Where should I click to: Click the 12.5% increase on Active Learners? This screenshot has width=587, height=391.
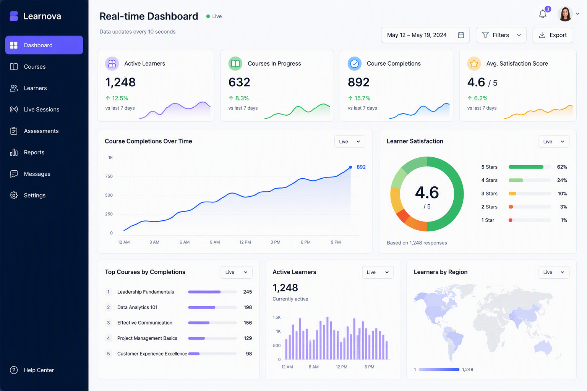pyautogui.click(x=117, y=98)
